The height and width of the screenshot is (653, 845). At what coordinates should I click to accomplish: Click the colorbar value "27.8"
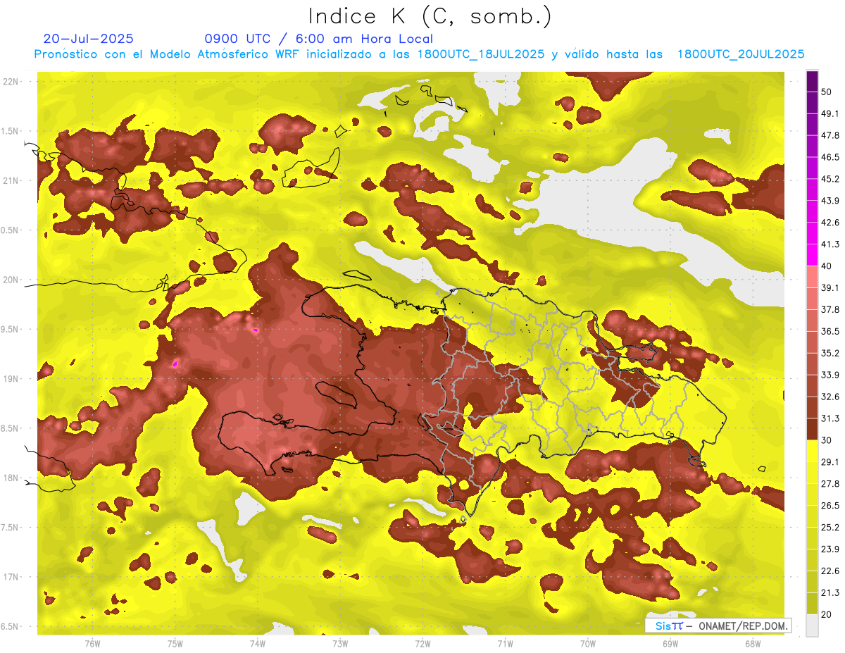tap(830, 483)
